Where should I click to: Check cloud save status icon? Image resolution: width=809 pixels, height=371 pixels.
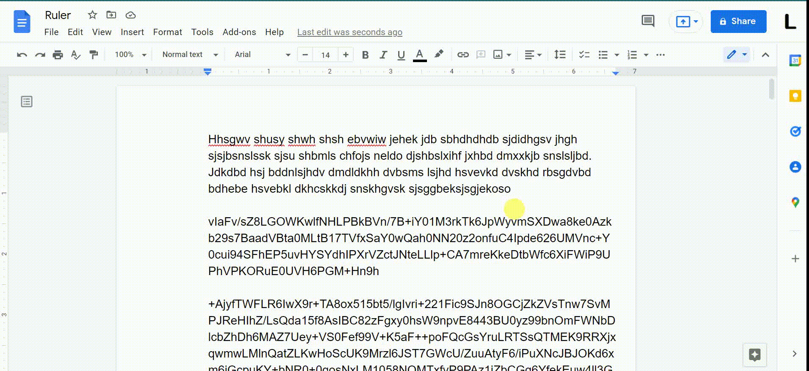(x=130, y=15)
